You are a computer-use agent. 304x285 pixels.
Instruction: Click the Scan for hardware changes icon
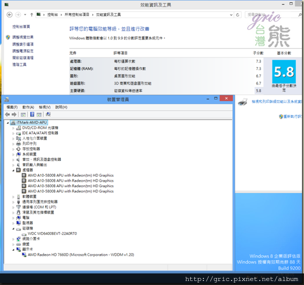tap(48, 114)
